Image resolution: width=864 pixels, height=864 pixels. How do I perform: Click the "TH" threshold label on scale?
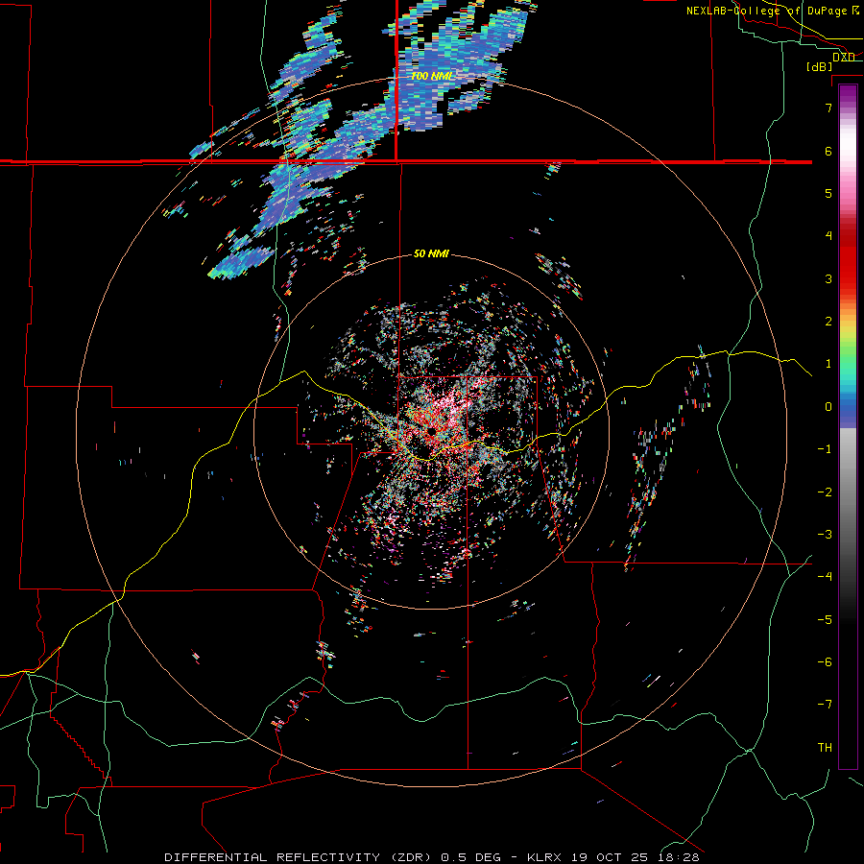(825, 748)
